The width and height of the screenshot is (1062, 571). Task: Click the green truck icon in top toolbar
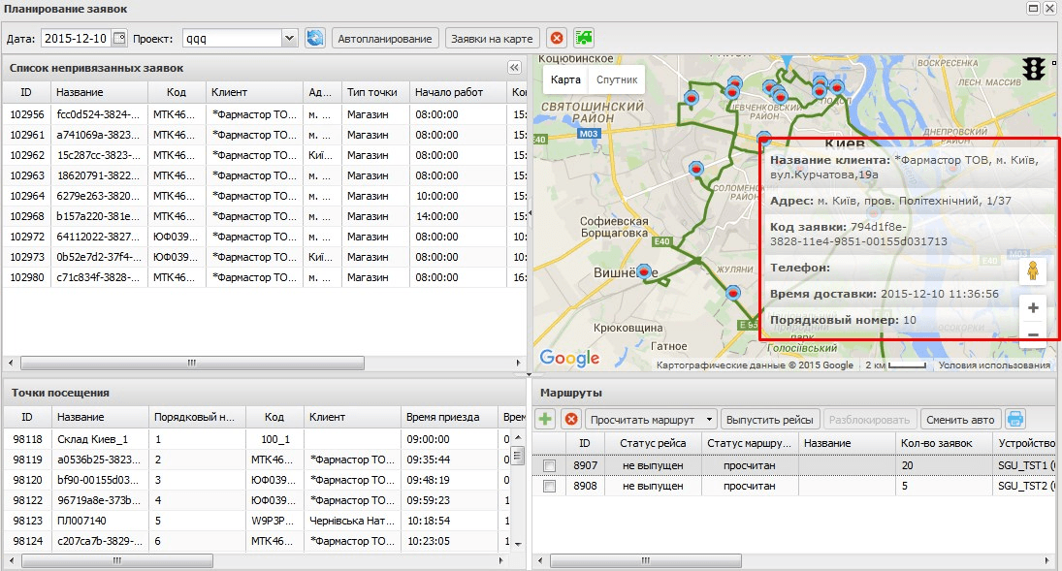click(x=584, y=38)
